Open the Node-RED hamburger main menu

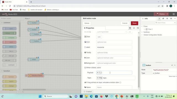[x=174, y=14]
